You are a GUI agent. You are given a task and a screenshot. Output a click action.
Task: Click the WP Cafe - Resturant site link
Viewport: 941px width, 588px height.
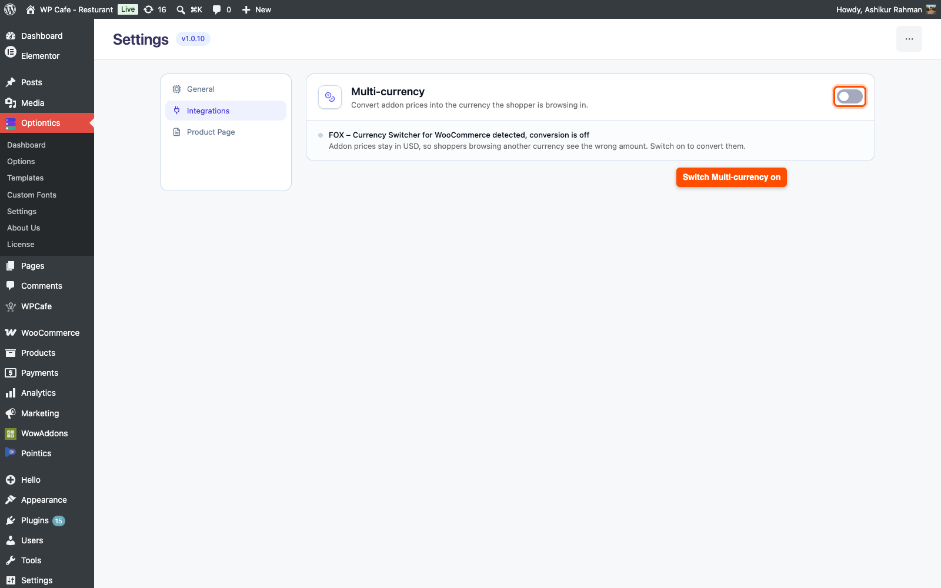(76, 9)
